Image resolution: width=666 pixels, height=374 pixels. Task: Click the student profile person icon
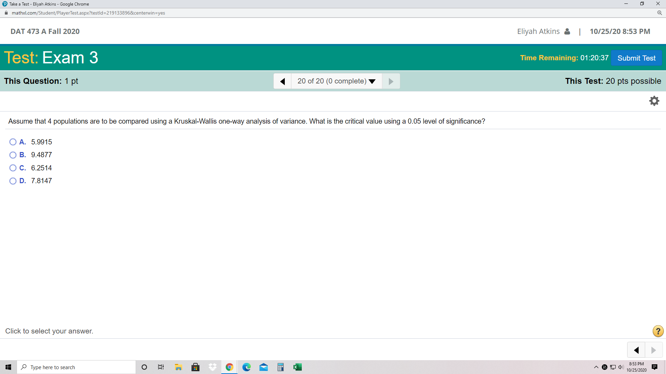567,31
